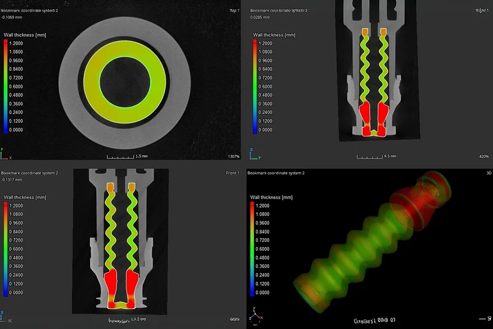This screenshot has height=329, width=493.
Task: Click 'Wall thickness [mm]' legend title in the Front 1 pane
Action: point(25,197)
